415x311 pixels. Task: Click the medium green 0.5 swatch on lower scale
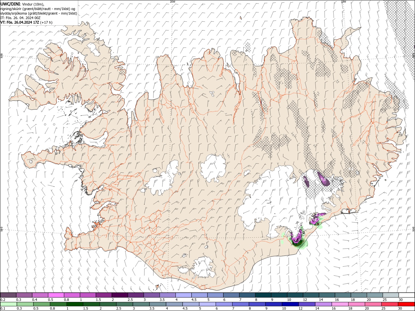pyautogui.click(x=41, y=304)
